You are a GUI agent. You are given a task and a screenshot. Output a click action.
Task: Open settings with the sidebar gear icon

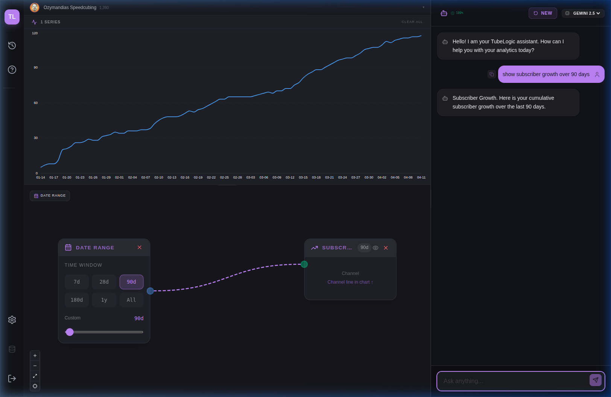[x=12, y=319]
